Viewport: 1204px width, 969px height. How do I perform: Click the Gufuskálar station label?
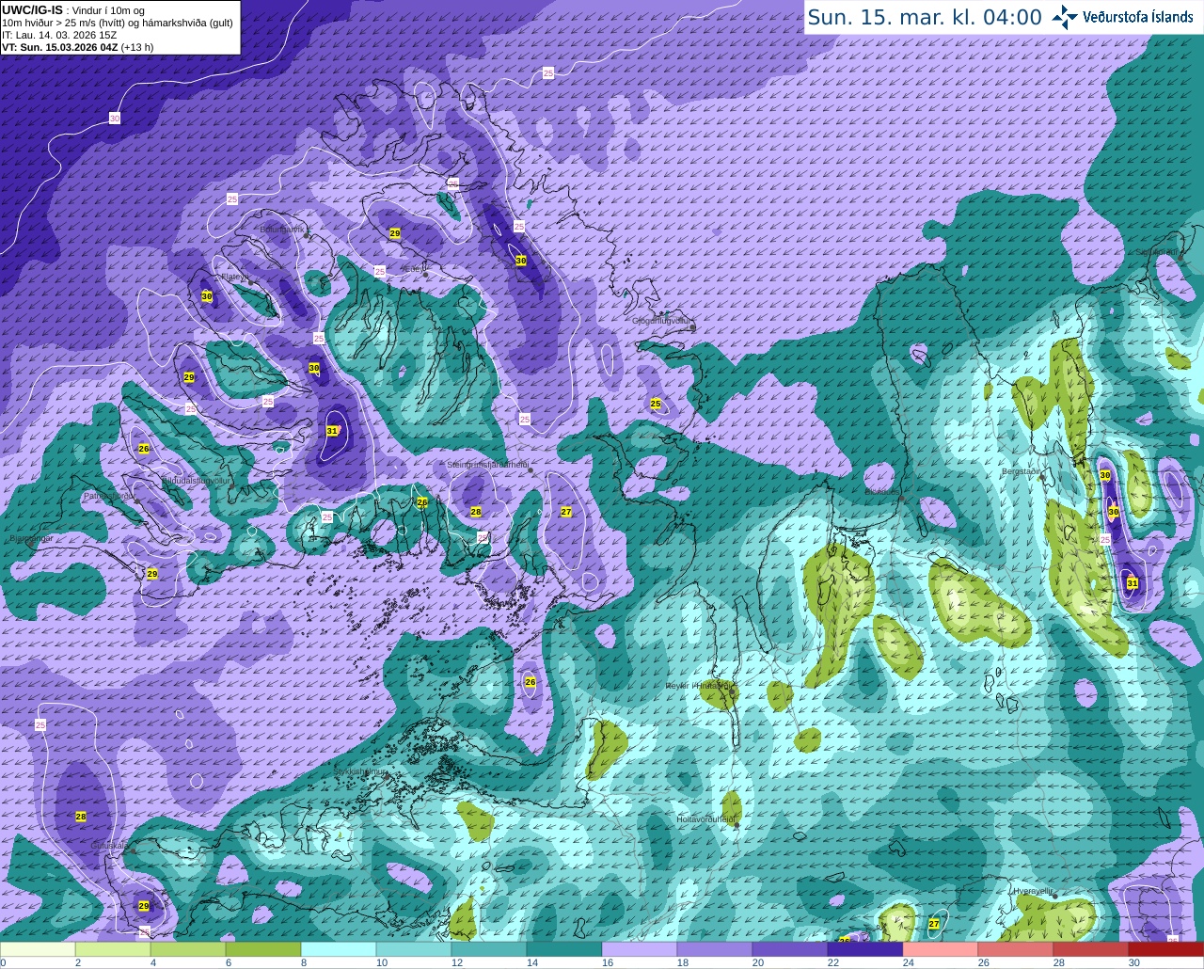(109, 846)
